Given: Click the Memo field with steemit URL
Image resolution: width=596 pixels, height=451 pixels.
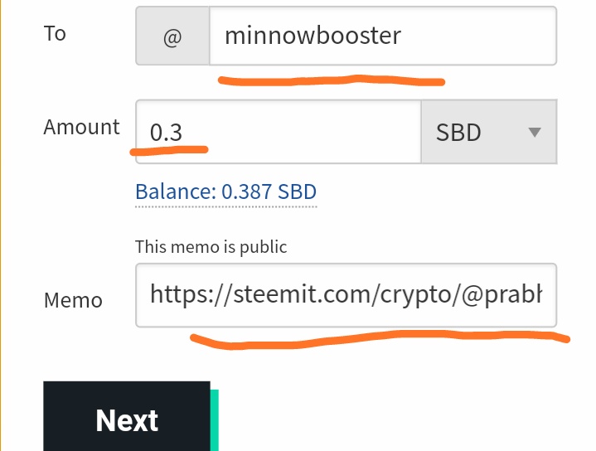Looking at the screenshot, I should pyautogui.click(x=346, y=294).
